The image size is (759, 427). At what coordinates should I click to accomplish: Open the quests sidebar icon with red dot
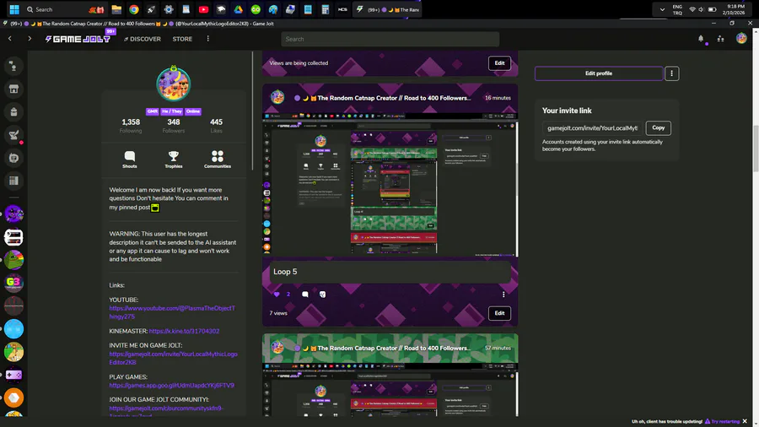coord(13,135)
